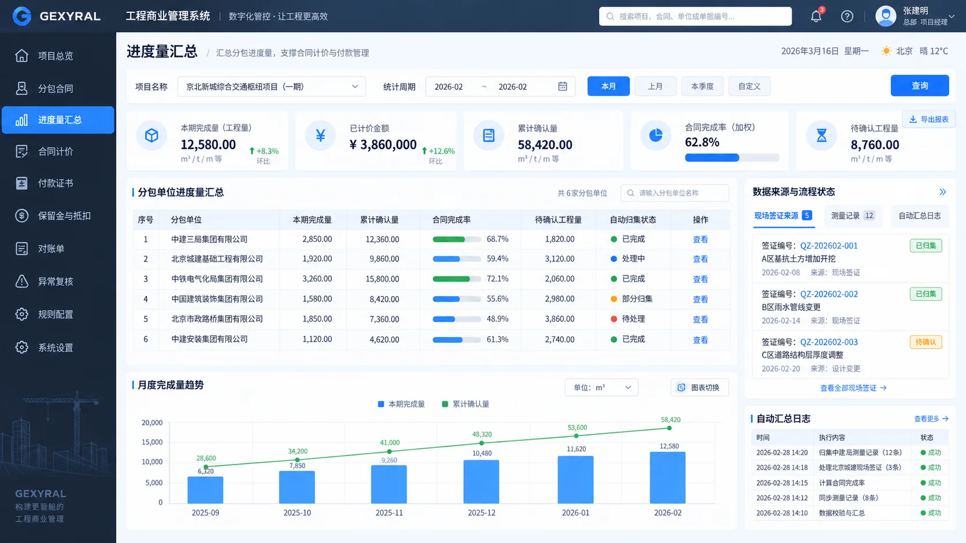
Task: Click the 中建安装集团有限公司 cell
Action: pos(210,339)
